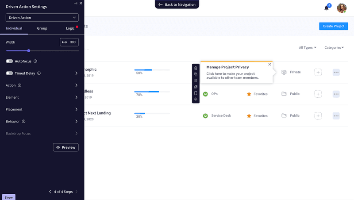Click the target icon in floating toolbar
The height and width of the screenshot is (200, 354).
coord(196,99)
